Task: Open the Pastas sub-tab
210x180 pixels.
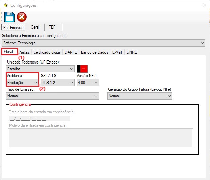Action: tap(24, 52)
